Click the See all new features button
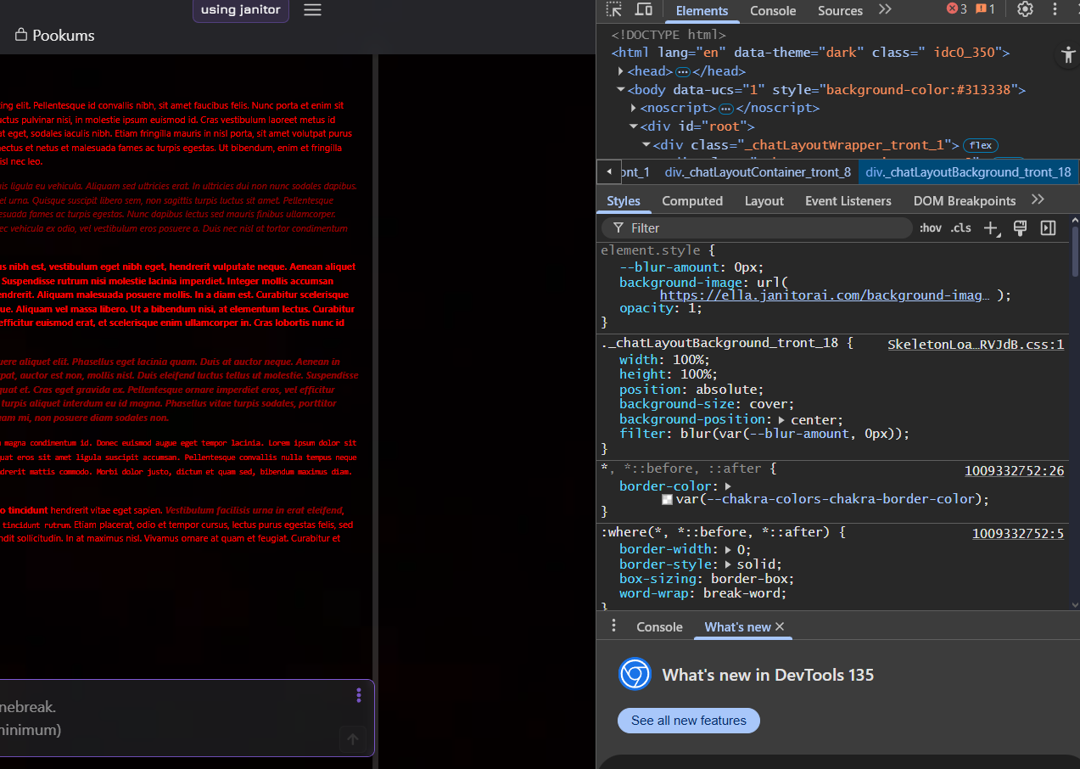Screen dimensions: 1080x769 pyautogui.click(x=688, y=721)
